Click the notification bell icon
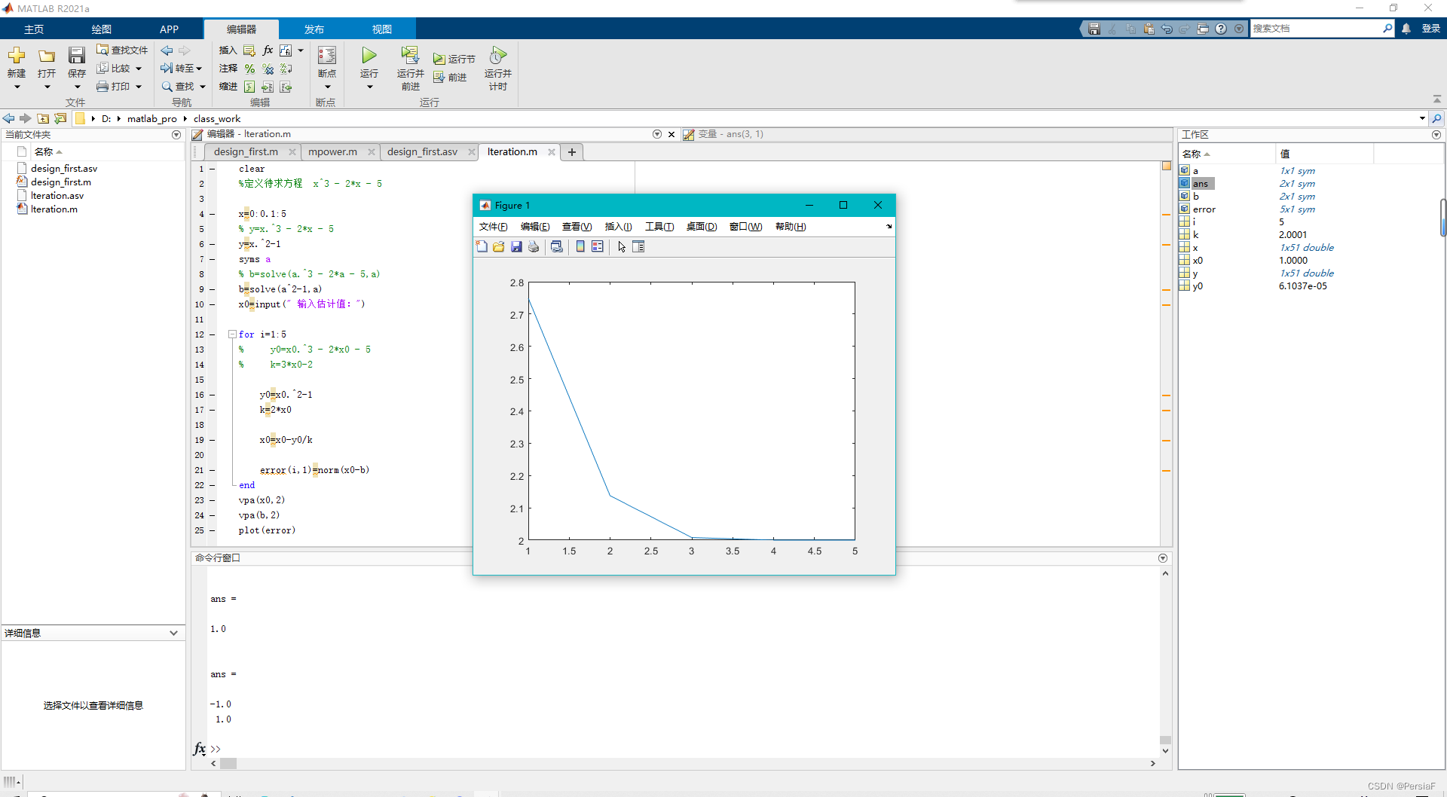Screen dimensions: 1447x797 pos(1406,29)
